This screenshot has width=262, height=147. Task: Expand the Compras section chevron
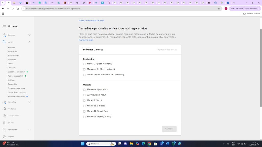(29, 35)
